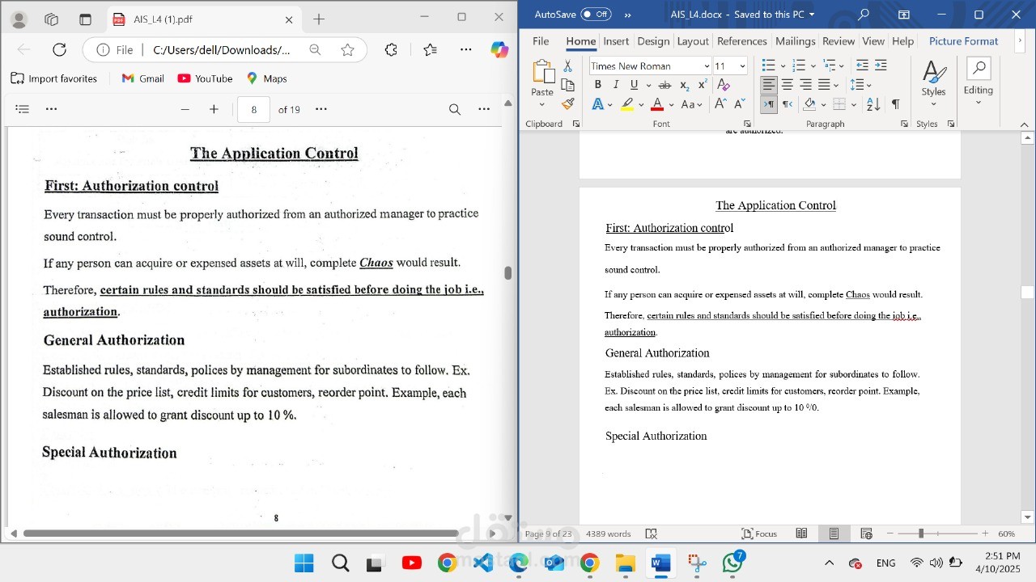
Task: Toggle Show/Hide paragraph marks
Action: pos(895,104)
